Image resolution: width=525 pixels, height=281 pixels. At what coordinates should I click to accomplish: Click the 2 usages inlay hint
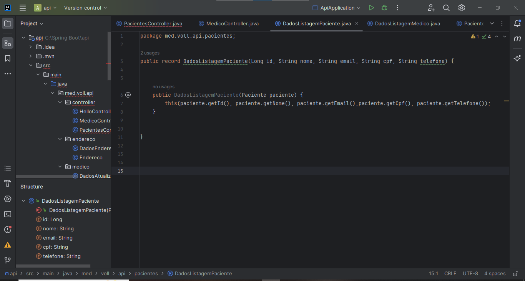(150, 53)
